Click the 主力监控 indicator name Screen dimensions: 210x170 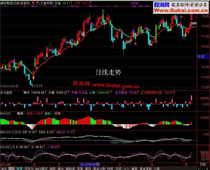pyautogui.click(x=6, y=93)
